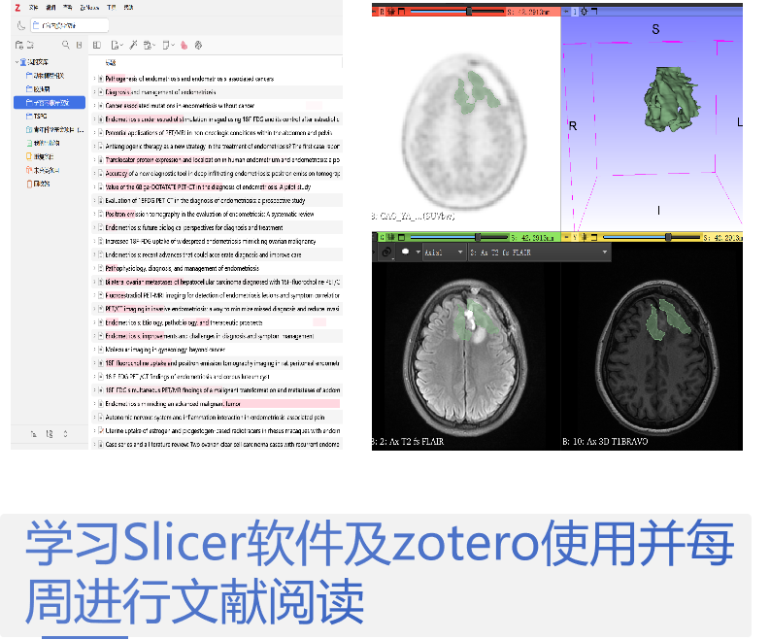Select the TSPO collection
The width and height of the screenshot is (770, 640).
click(40, 117)
